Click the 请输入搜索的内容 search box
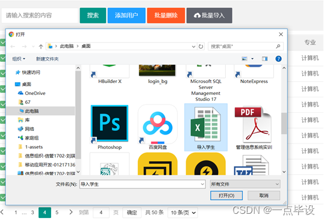This screenshot has width=324, height=221. coord(40,16)
